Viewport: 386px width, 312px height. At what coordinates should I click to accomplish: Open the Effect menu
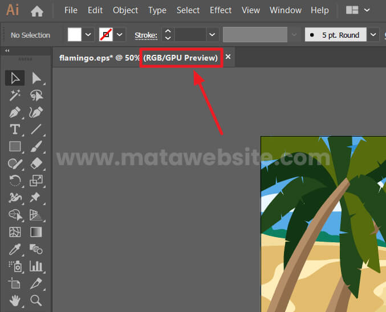(x=221, y=10)
